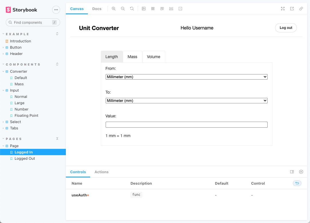Screen dimensions: 310x223
Task: Enter full screen mode
Action: (283, 9)
